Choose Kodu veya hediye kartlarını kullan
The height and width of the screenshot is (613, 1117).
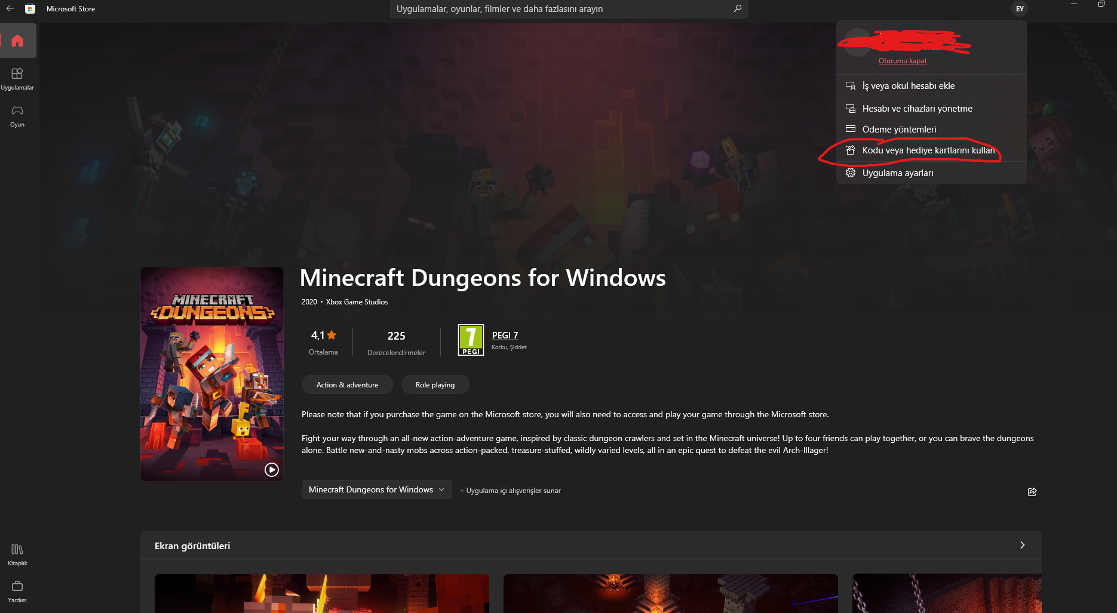point(932,150)
